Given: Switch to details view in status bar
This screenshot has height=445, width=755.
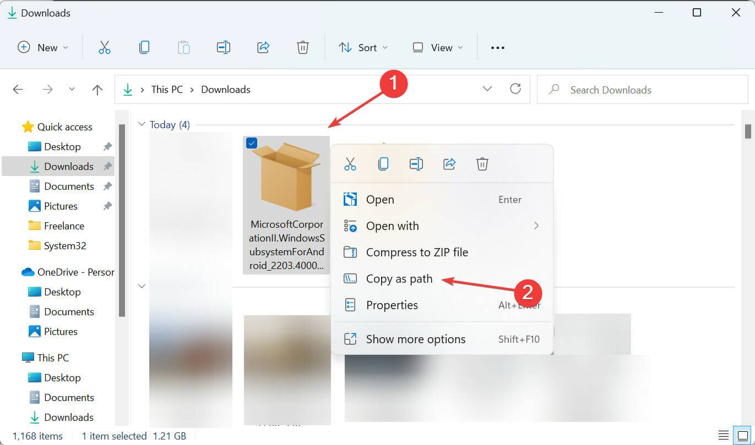Looking at the screenshot, I should [x=724, y=435].
